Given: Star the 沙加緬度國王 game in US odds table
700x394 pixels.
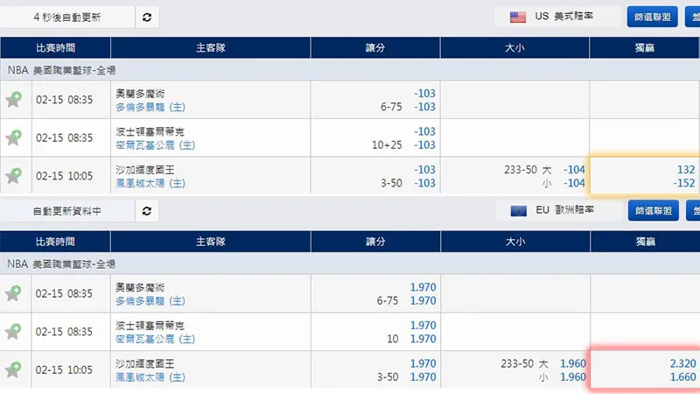Looking at the screenshot, I should click(x=13, y=175).
